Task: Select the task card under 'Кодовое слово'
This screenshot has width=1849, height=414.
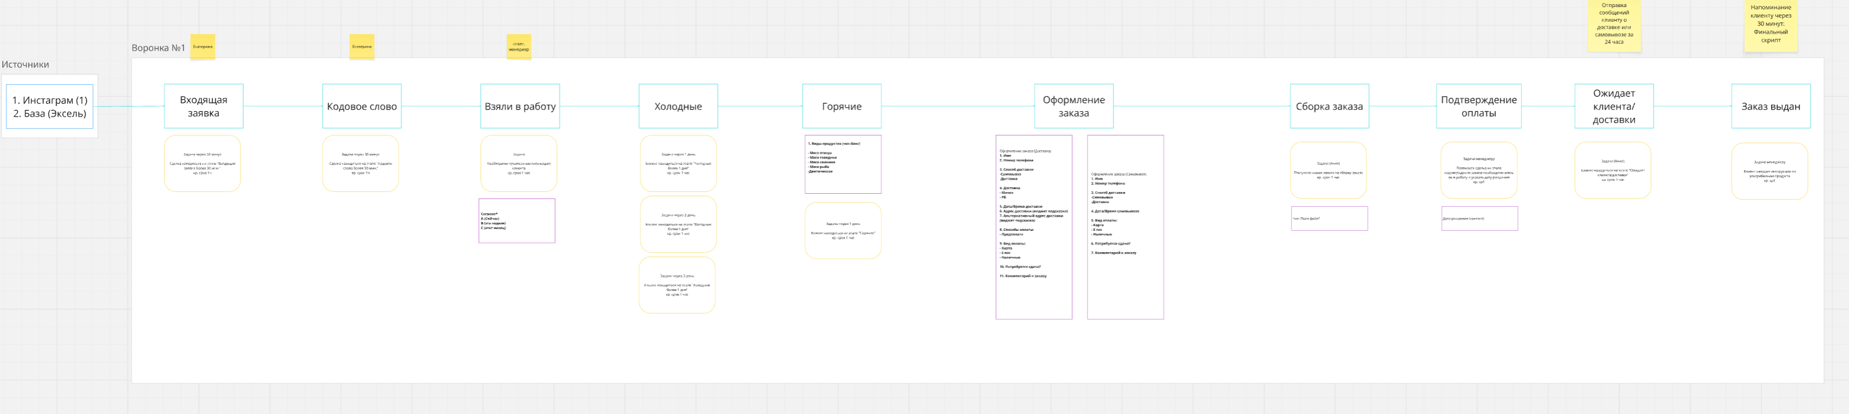Action: coord(360,164)
